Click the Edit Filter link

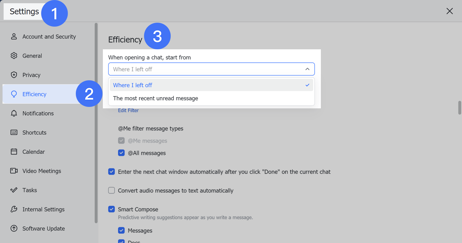[128, 111]
